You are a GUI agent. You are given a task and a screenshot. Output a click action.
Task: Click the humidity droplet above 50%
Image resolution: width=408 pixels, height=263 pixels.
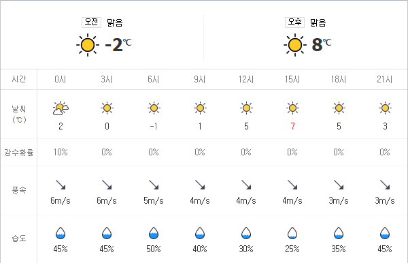[154, 233]
